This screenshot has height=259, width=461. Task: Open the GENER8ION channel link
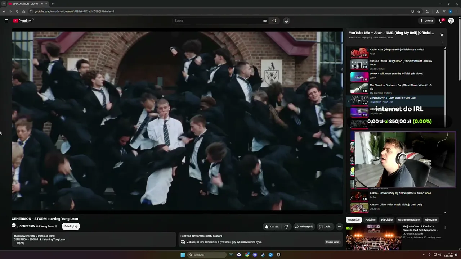[x=27, y=226]
